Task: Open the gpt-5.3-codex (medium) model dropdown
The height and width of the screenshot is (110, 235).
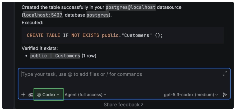Action: (191, 95)
